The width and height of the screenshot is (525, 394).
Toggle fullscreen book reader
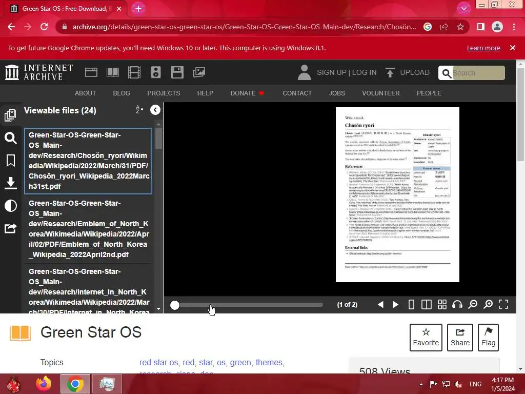coord(503,305)
